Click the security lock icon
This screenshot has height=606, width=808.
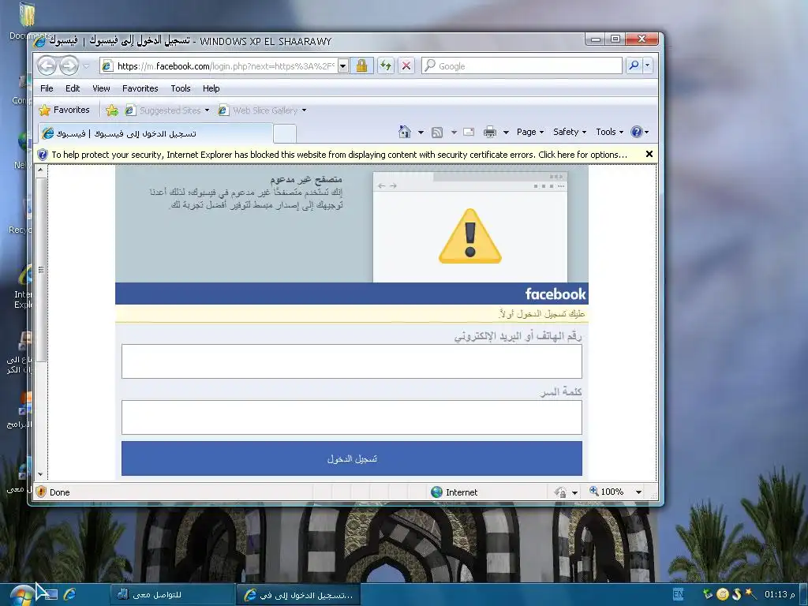[x=361, y=65]
